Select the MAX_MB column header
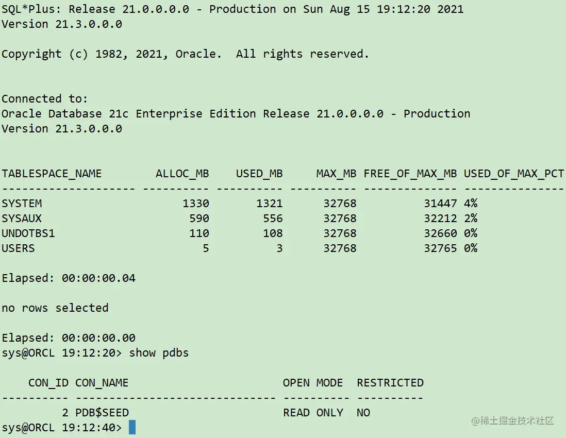This screenshot has width=566, height=438. pyautogui.click(x=336, y=174)
